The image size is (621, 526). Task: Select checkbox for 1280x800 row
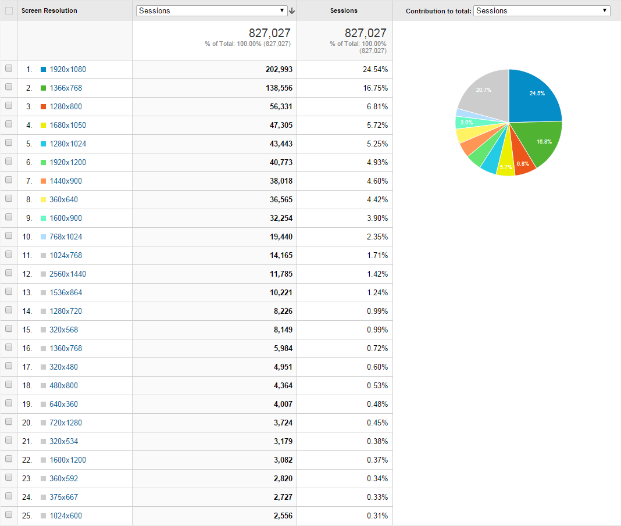[x=9, y=106]
